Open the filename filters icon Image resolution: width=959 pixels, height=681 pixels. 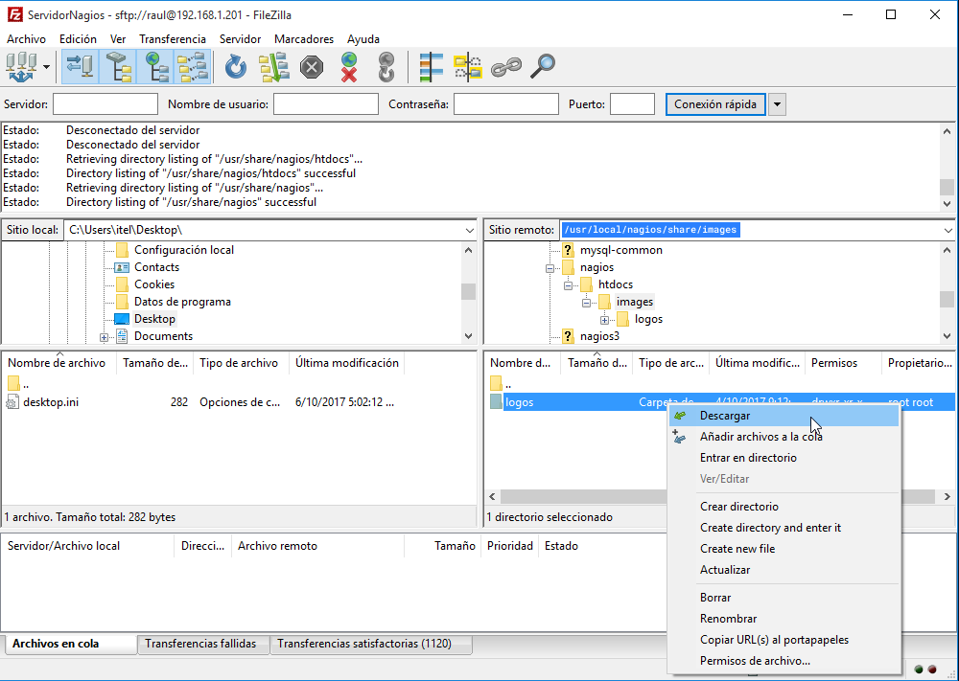[431, 67]
